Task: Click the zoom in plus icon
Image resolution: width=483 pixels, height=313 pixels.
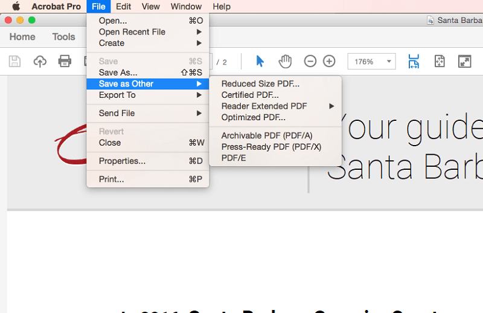Action: (x=329, y=61)
